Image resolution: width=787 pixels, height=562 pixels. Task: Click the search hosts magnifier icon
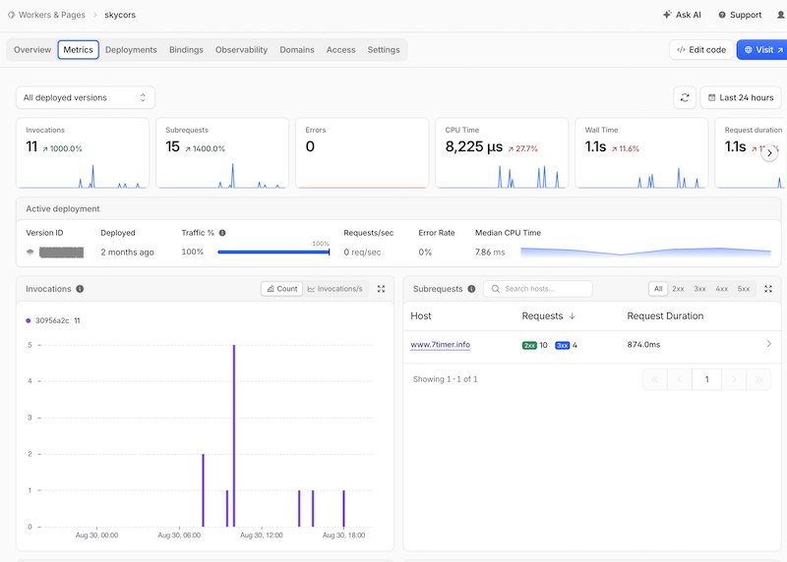click(496, 289)
